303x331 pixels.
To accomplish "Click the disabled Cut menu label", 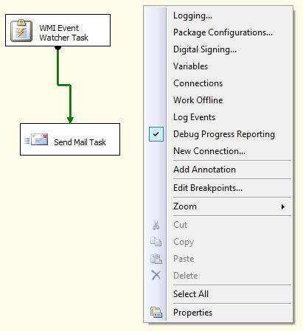I will coord(180,225).
